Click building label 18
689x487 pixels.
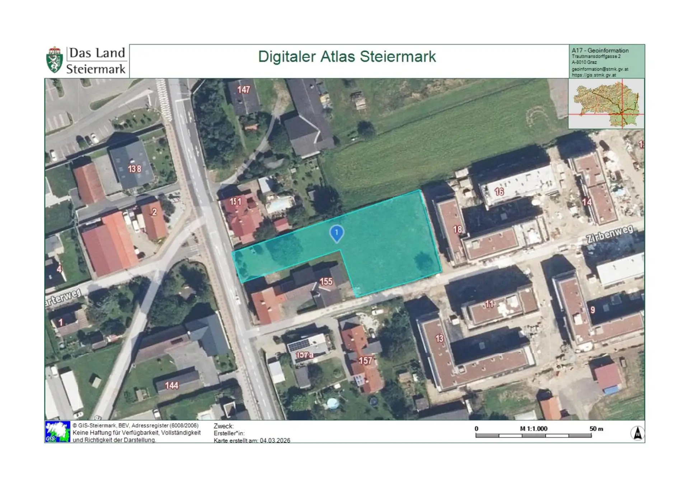click(x=457, y=229)
